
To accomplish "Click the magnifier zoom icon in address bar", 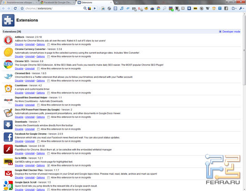I will [x=85, y=8].
